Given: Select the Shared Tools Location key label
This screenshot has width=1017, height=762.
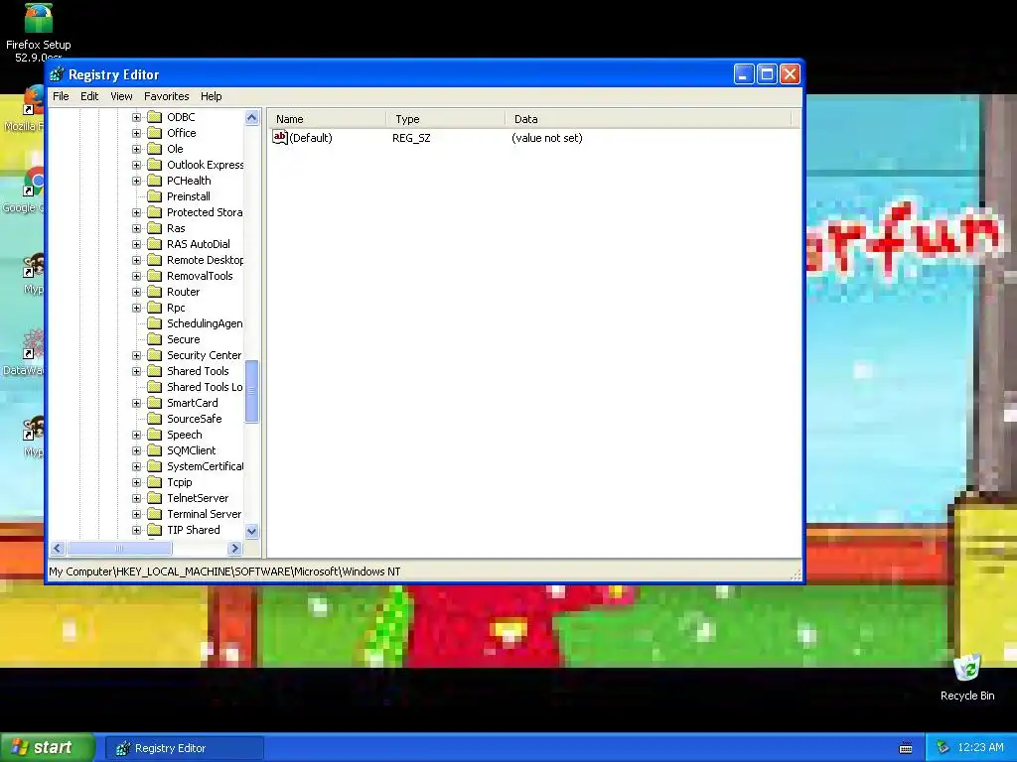Looking at the screenshot, I should tap(205, 387).
